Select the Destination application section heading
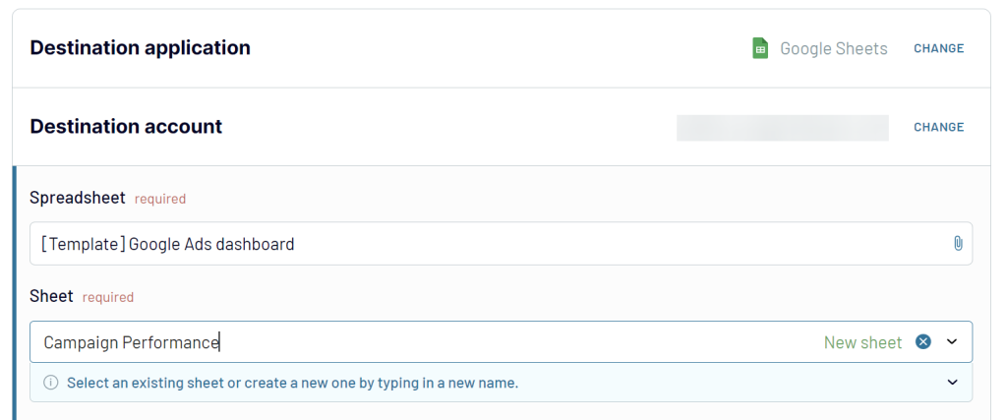Image resolution: width=1007 pixels, height=420 pixels. tap(141, 47)
